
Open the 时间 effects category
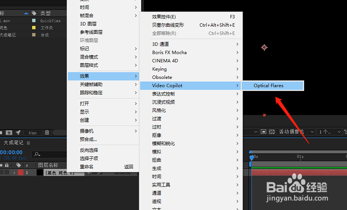pyautogui.click(x=191, y=177)
